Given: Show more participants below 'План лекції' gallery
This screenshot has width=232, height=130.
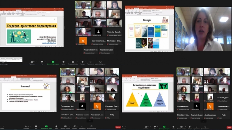Looking at the screenshot, I should 90,121.
